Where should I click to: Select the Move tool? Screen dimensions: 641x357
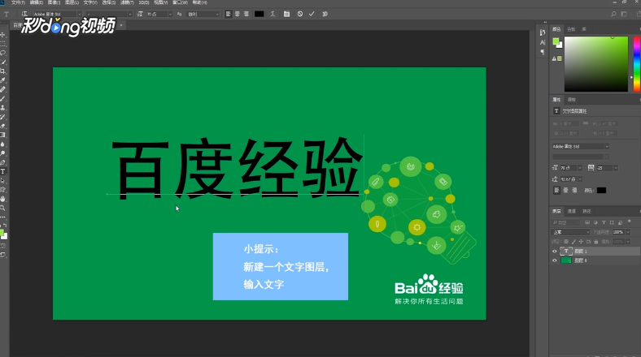[x=3, y=35]
